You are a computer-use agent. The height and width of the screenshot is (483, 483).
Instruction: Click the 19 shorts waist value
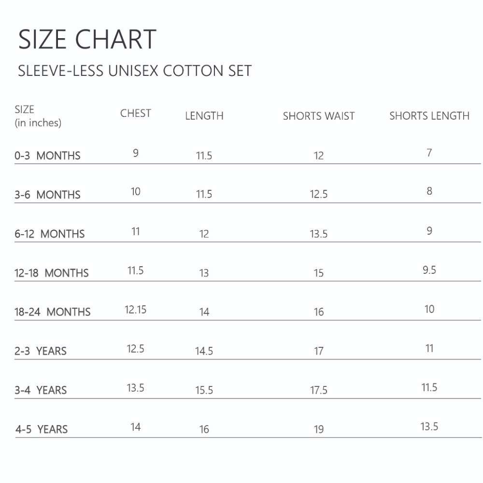(319, 429)
